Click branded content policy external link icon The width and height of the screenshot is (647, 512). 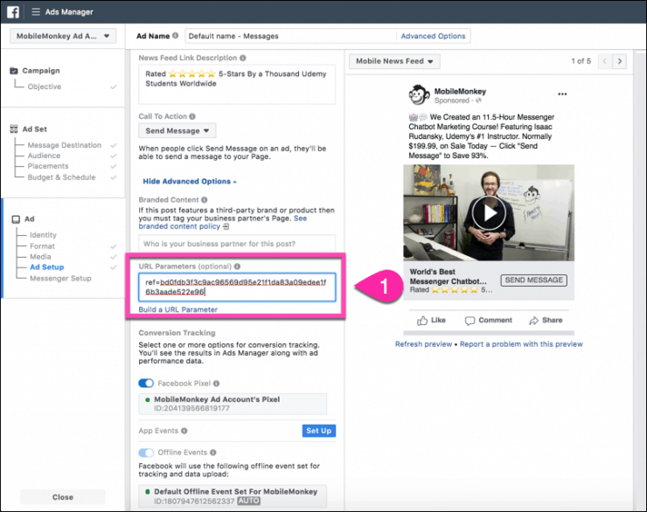[226, 227]
